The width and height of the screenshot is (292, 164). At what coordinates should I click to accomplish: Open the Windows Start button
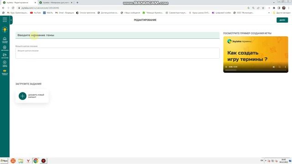click(x=4, y=161)
